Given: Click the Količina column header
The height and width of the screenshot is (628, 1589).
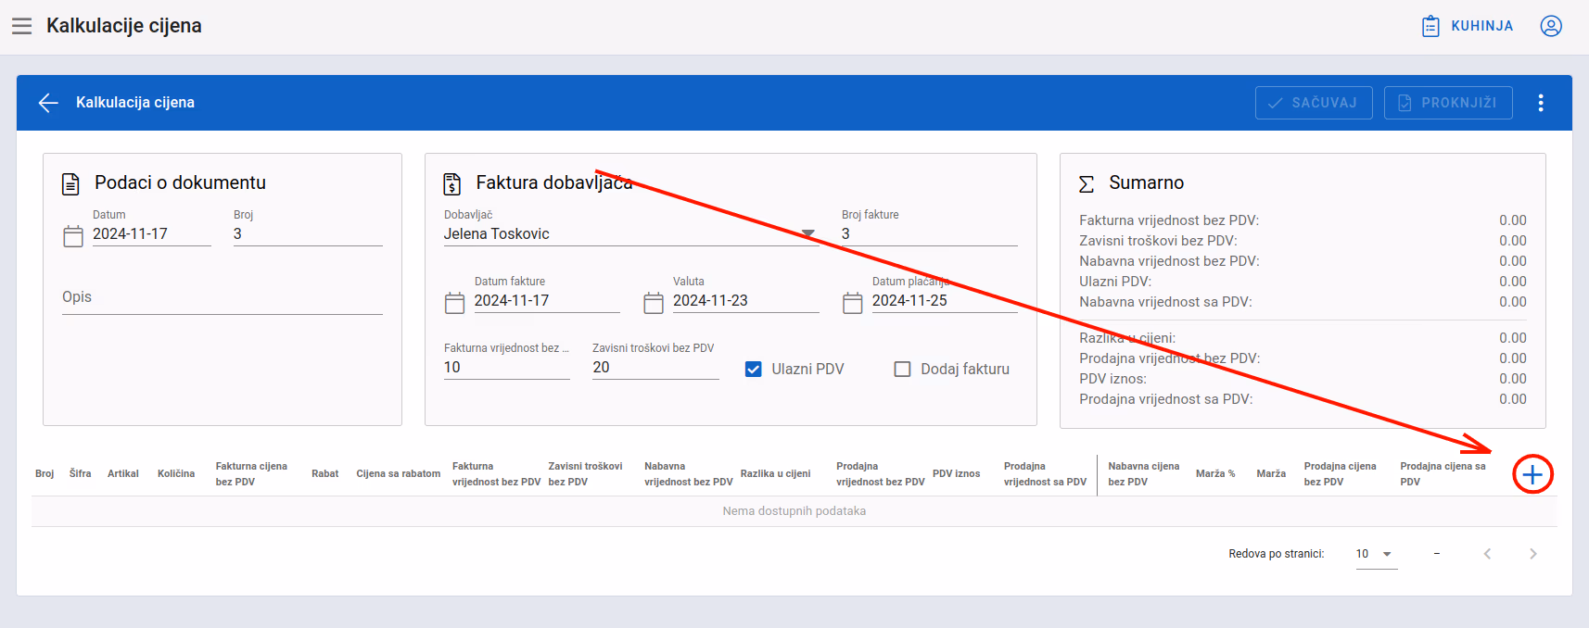Looking at the screenshot, I should [176, 473].
